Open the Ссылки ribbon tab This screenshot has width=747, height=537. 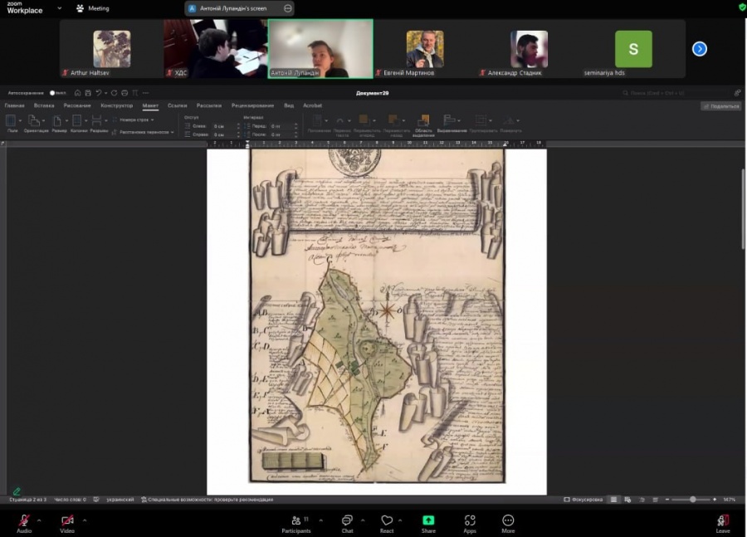pyautogui.click(x=178, y=105)
